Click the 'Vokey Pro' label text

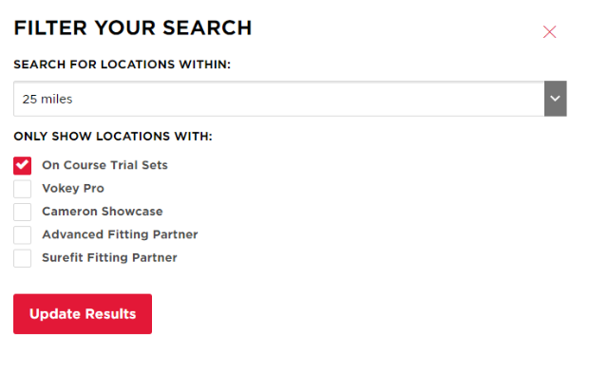pos(73,189)
